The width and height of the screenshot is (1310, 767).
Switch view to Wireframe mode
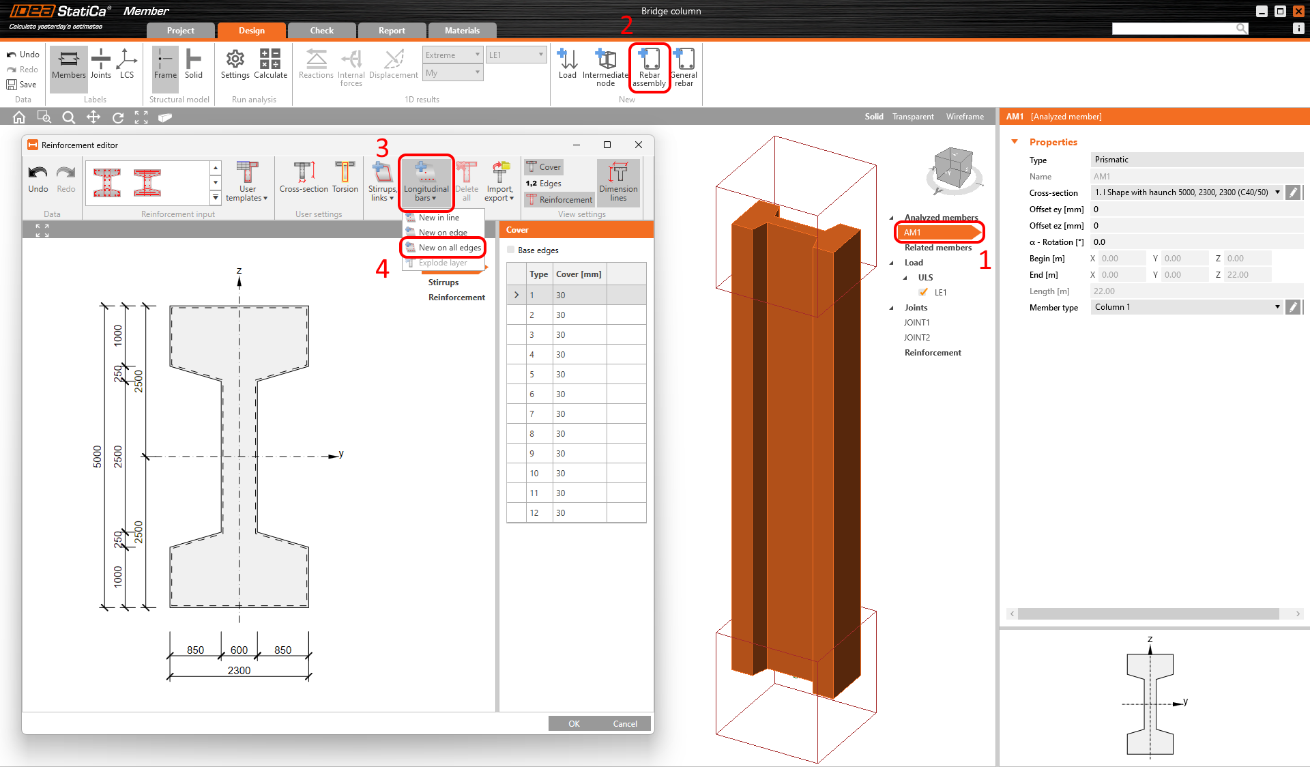(964, 116)
